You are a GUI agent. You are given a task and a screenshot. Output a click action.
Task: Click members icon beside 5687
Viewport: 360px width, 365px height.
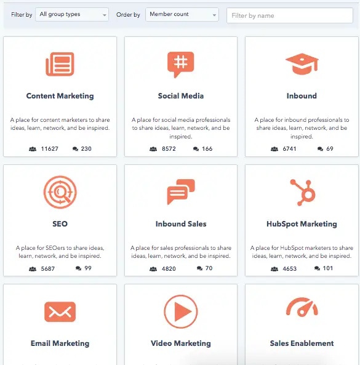click(33, 269)
